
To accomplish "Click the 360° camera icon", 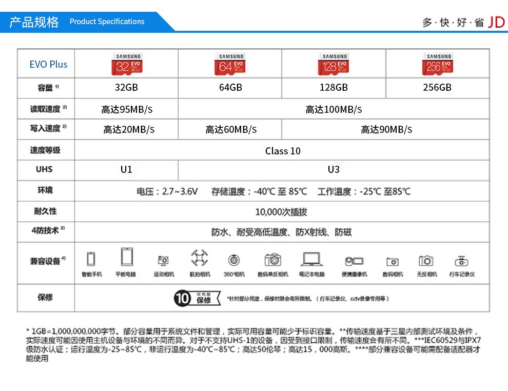I will coord(233,260).
